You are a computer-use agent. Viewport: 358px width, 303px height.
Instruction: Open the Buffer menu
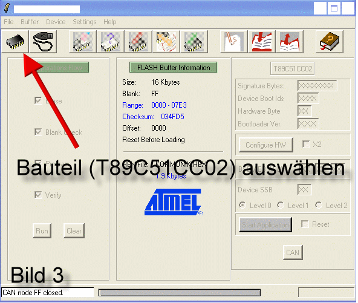(30, 22)
